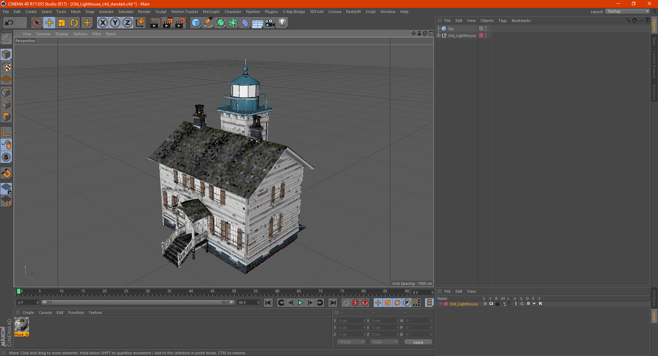The image size is (658, 356).
Task: Go to end of animation
Action: point(332,303)
